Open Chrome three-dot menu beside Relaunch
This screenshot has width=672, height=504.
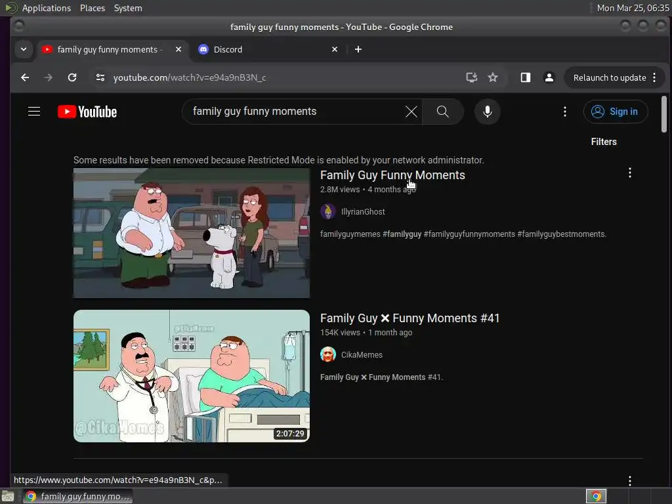click(654, 77)
